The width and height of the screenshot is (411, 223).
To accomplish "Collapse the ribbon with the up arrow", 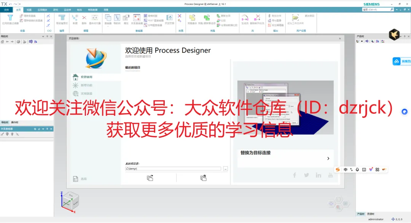I will click(x=397, y=9).
